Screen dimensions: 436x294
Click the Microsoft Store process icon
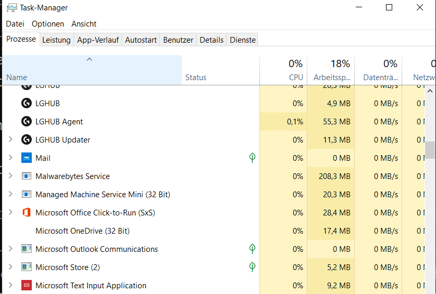[27, 267]
